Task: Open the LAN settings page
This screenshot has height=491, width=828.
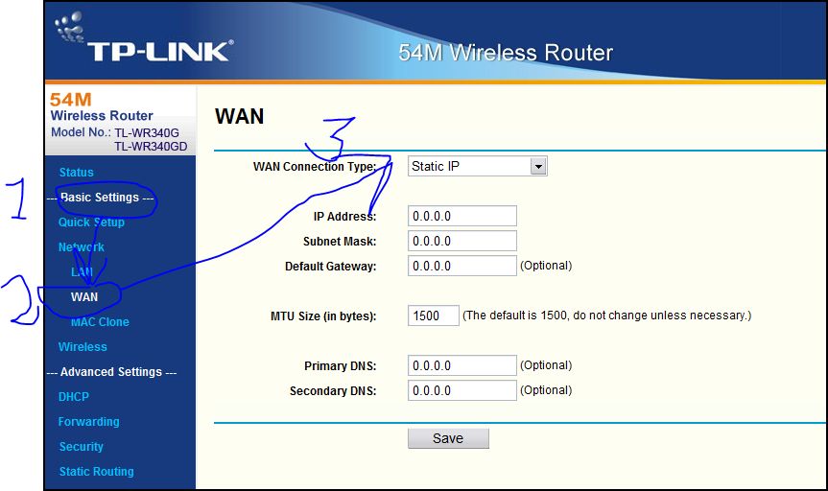Action: [x=82, y=272]
